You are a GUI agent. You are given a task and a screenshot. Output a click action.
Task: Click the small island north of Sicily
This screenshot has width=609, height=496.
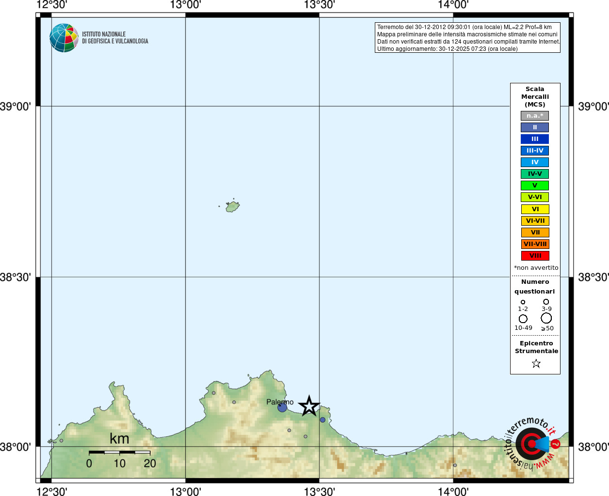(x=233, y=207)
